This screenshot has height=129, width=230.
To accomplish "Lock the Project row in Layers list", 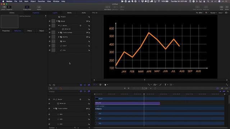I will tap(89, 17).
